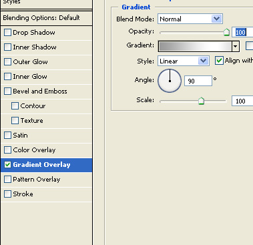Viewport: 253px width, 245px height.
Task: Click the Opacity value field
Action: click(242, 32)
